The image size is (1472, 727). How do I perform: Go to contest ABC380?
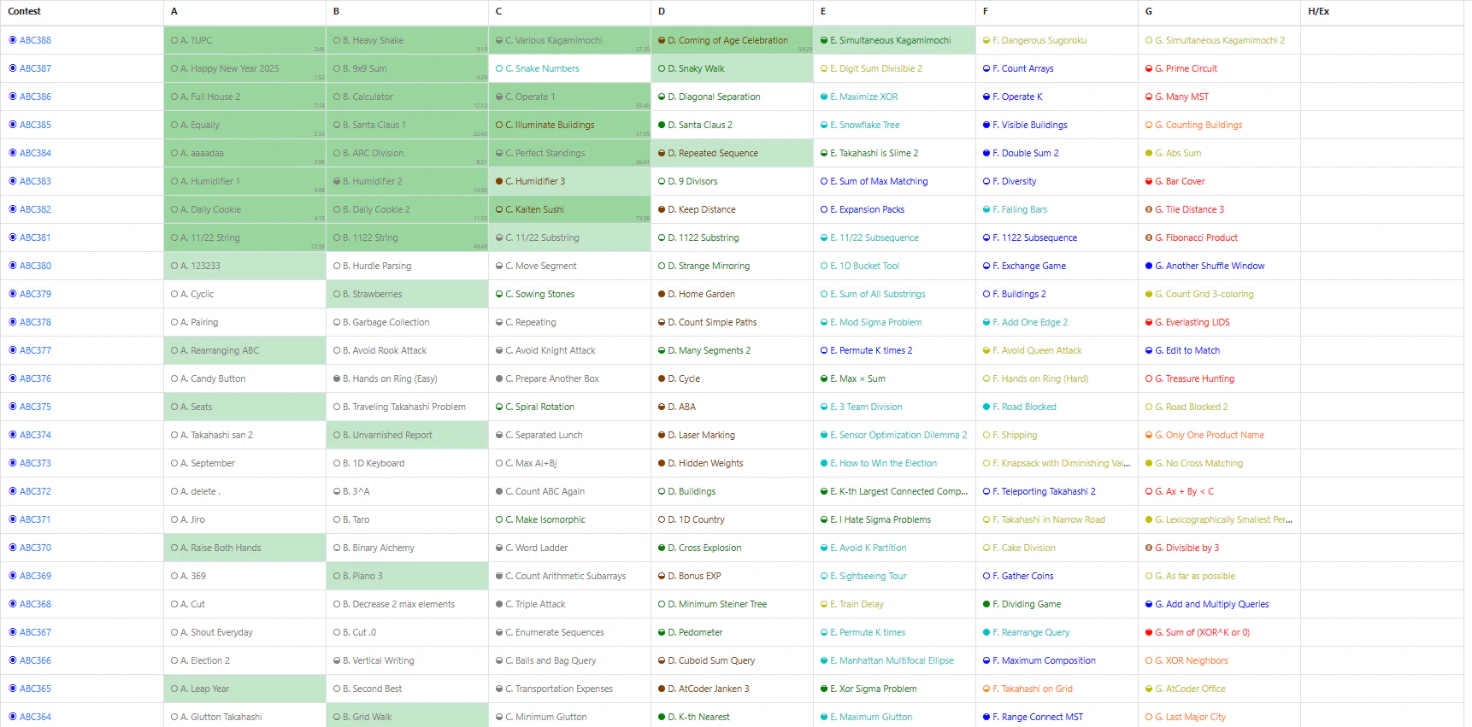tap(35, 266)
